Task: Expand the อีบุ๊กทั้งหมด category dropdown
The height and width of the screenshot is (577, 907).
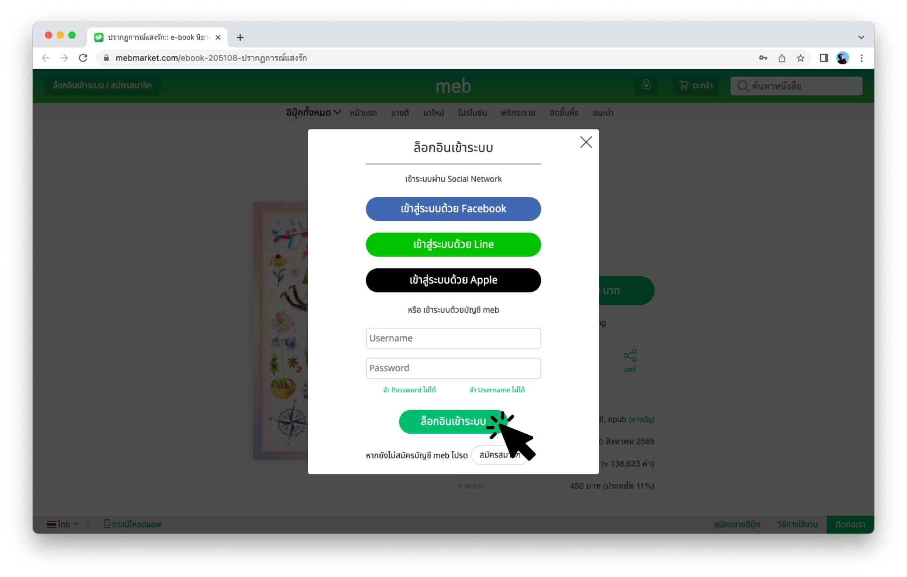Action: tap(313, 112)
